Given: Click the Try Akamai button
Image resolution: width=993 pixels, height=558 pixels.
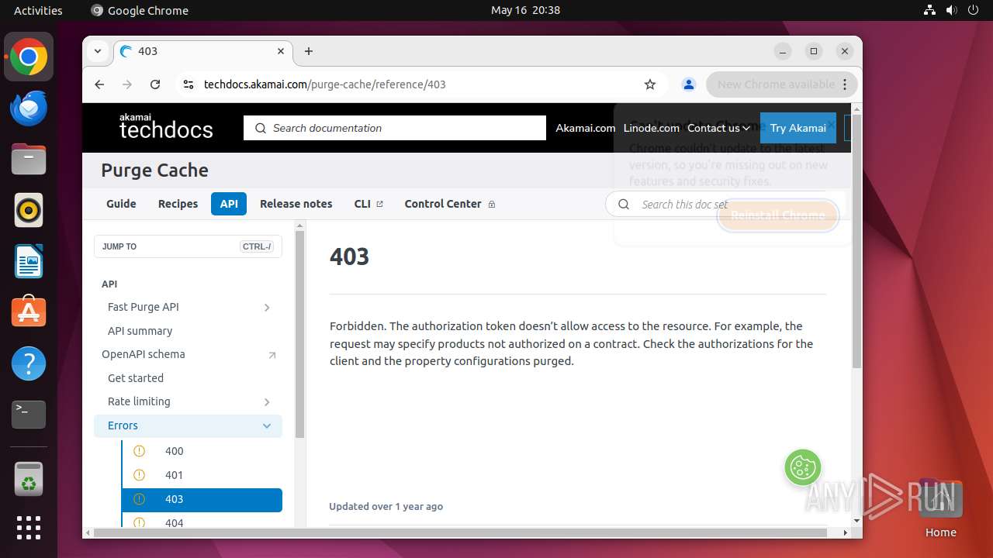Looking at the screenshot, I should coord(798,128).
